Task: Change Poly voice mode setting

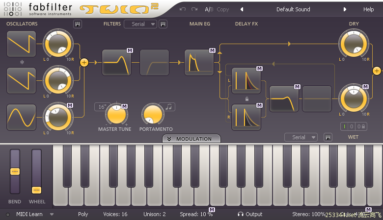Action: (x=83, y=214)
